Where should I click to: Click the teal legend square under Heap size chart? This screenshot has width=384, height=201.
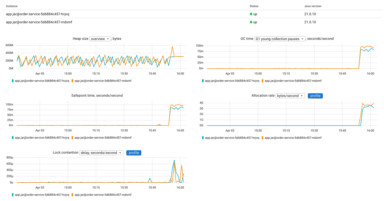click(x=12, y=81)
